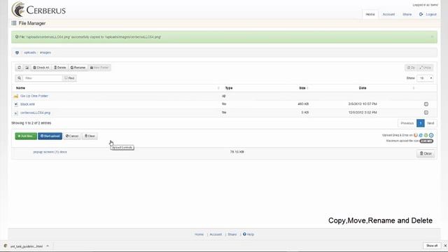Open row actions for cerberusLLC64.png
This screenshot has height=252, width=448.
tap(426, 113)
